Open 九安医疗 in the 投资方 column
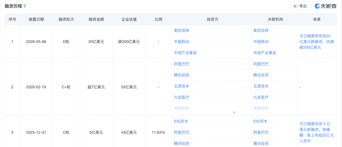The image size is (342, 147). point(181,97)
